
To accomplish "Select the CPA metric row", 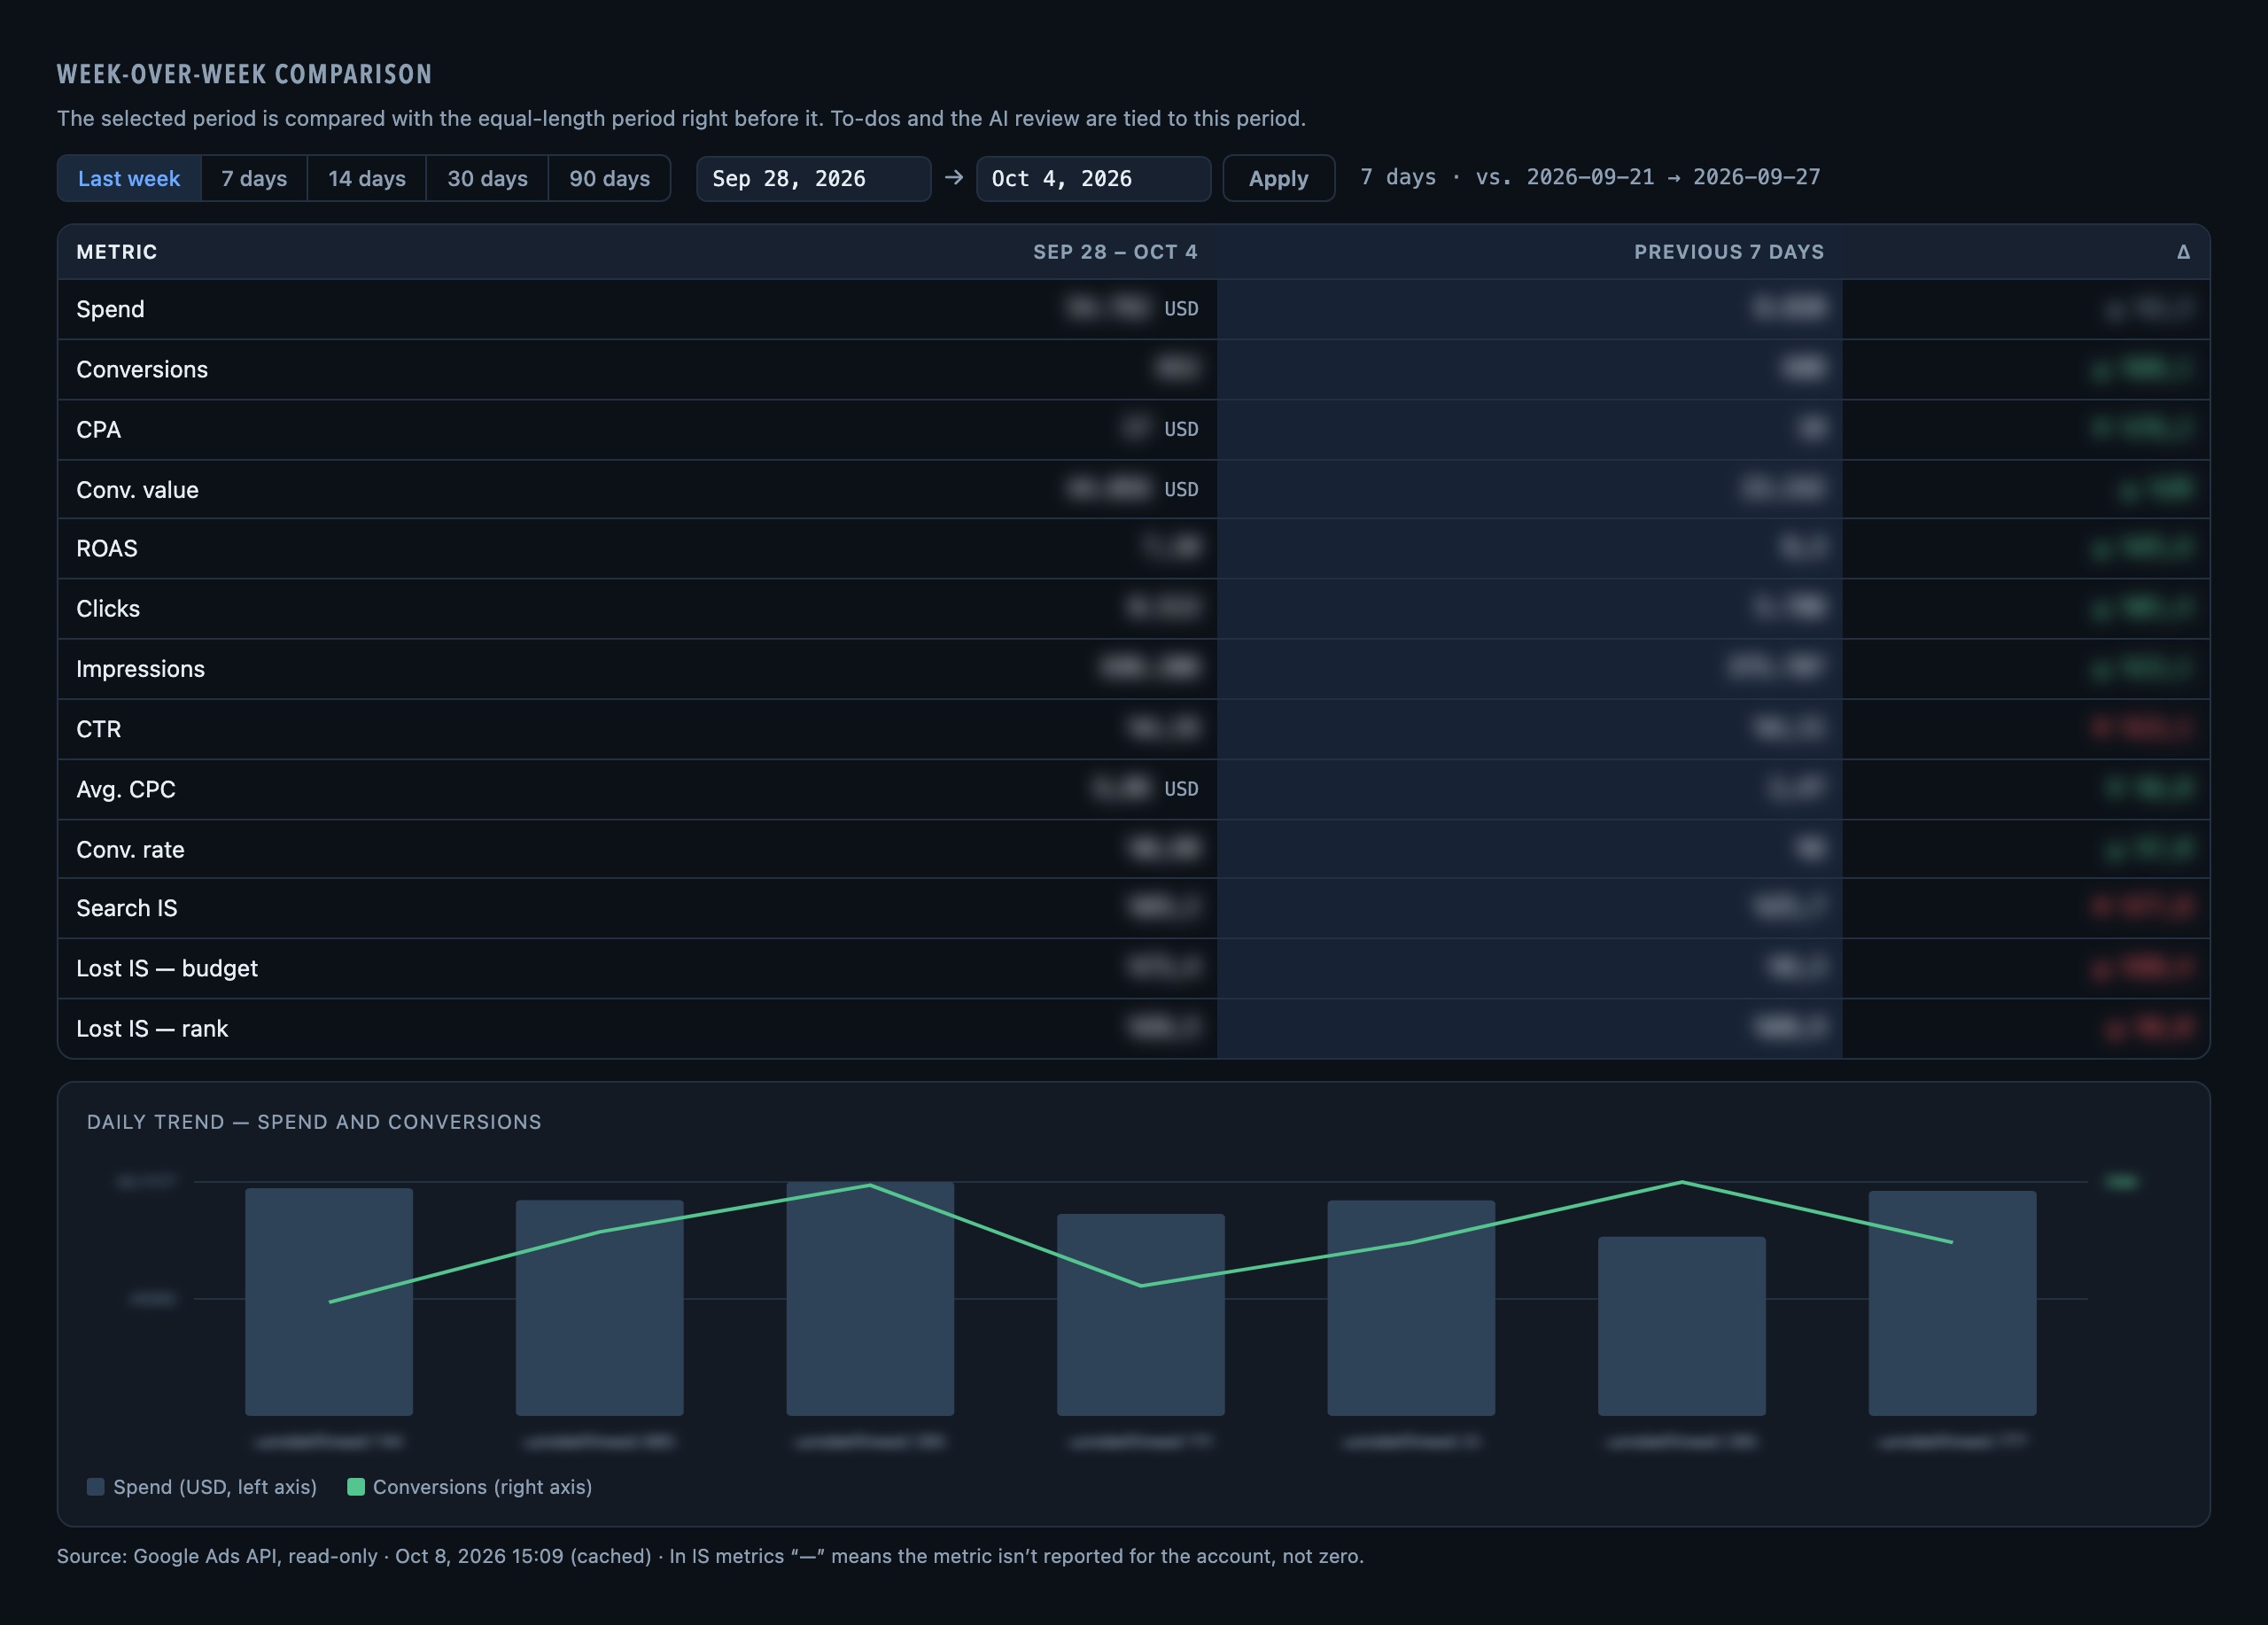I will 1134,429.
